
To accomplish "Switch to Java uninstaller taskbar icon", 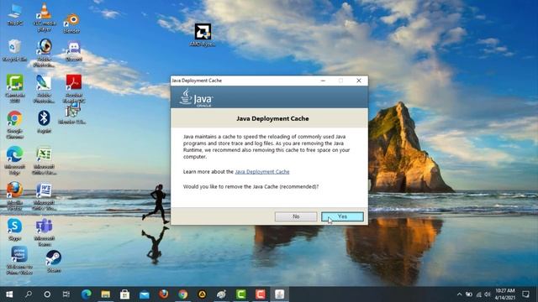I will pyautogui.click(x=279, y=294).
